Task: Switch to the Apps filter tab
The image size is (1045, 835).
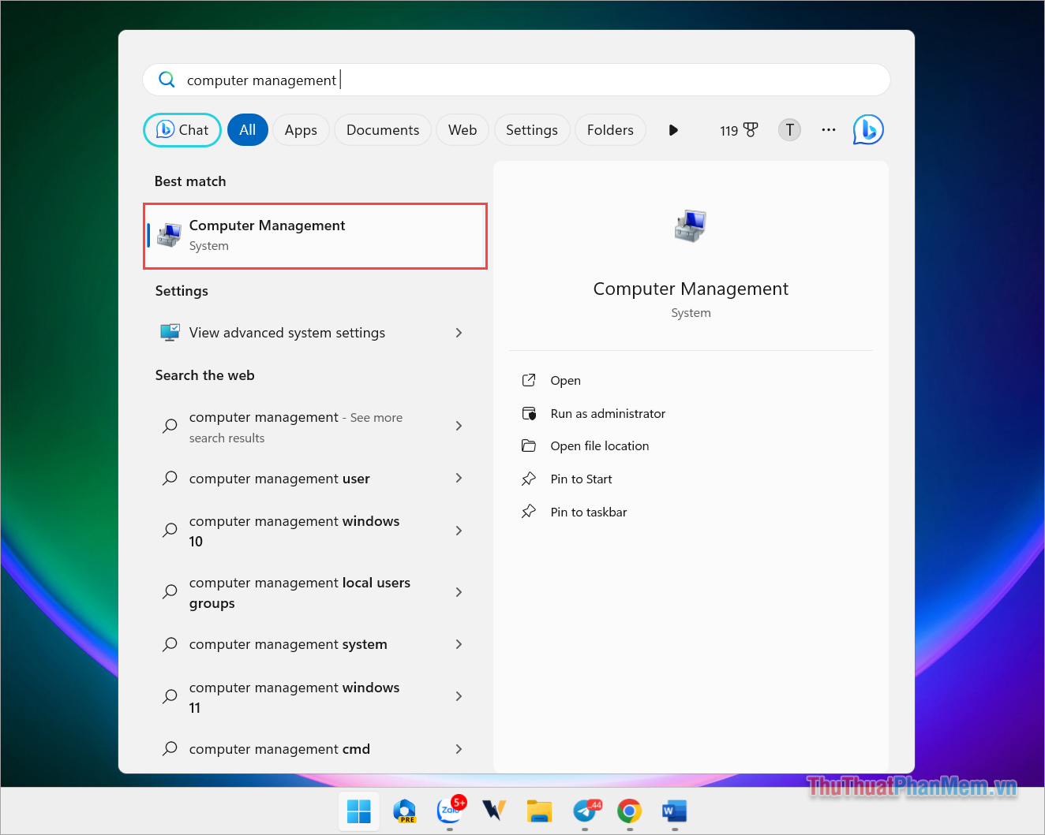Action: [301, 129]
